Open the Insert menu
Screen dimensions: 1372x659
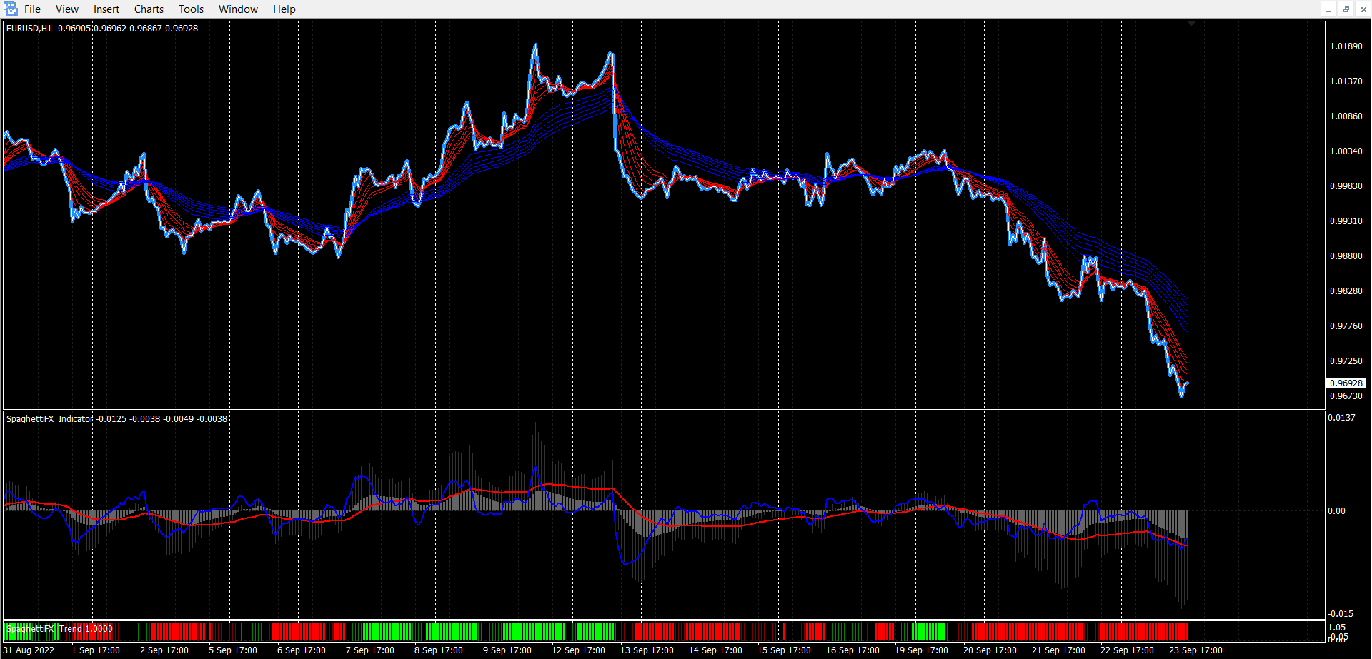[x=106, y=9]
